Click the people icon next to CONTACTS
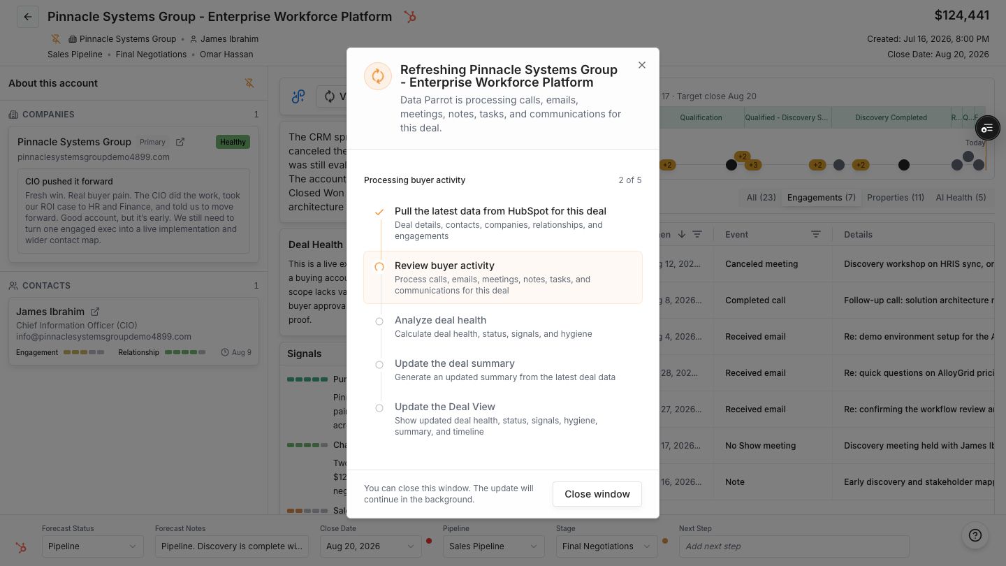Image resolution: width=1006 pixels, height=566 pixels. [x=13, y=286]
